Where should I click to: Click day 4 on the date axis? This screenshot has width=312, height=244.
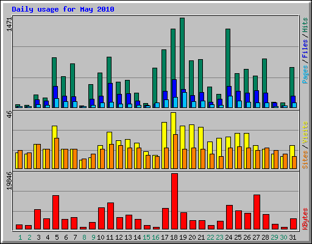48,237
